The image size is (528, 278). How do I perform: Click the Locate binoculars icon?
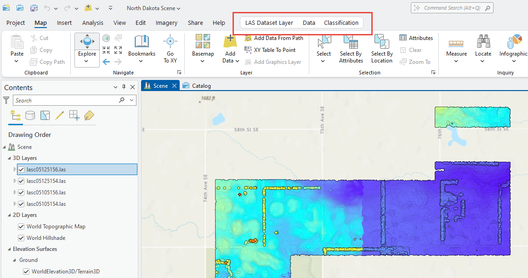(483, 42)
